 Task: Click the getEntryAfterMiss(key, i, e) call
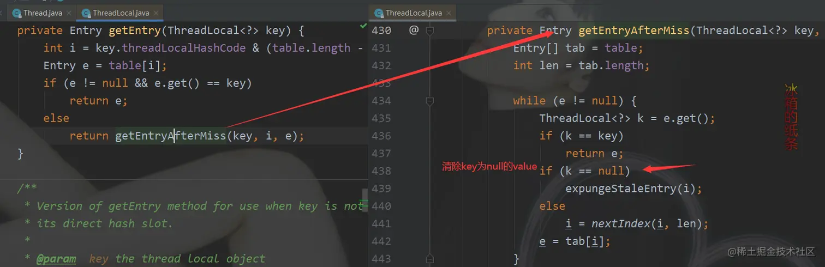pyautogui.click(x=206, y=136)
